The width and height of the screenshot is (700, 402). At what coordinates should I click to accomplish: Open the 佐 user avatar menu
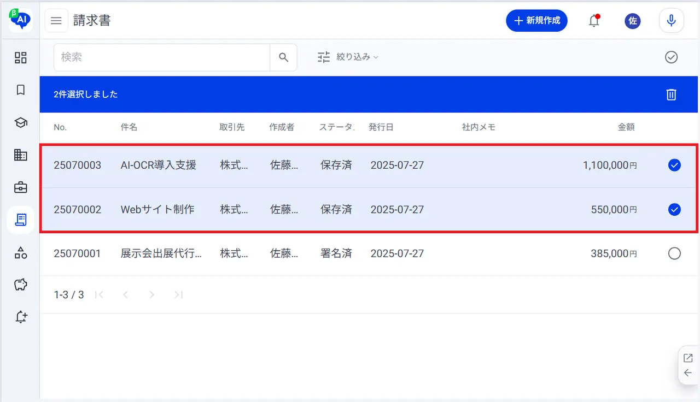[x=633, y=21]
